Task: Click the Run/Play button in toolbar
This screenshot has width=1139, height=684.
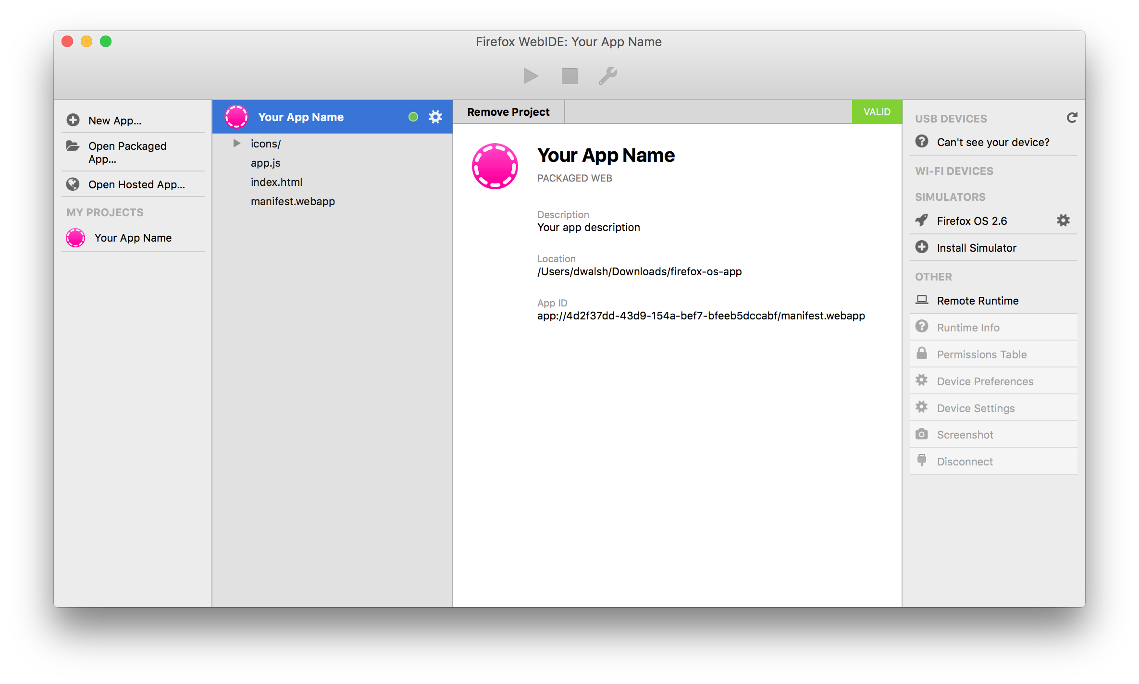Action: (530, 76)
